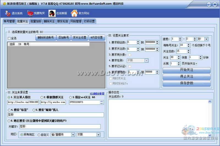This screenshot has height=146, width=220.
Task: Click the 关注 count stepper before 休息
Action: coord(178,57)
